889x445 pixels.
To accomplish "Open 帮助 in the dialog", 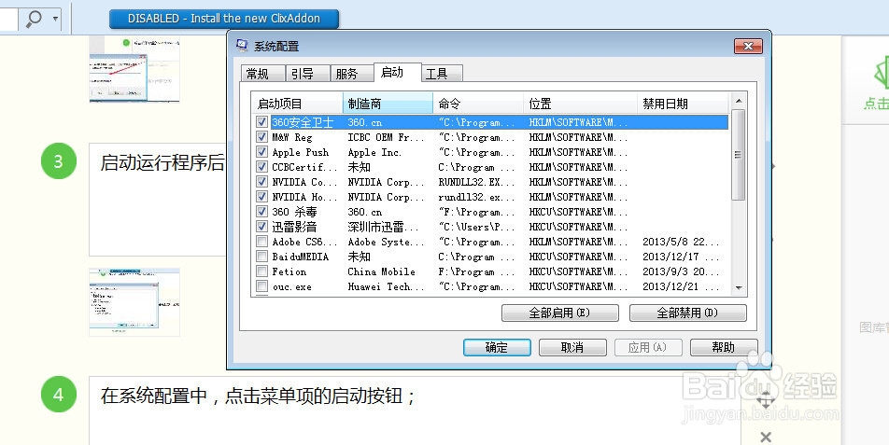I will [724, 348].
